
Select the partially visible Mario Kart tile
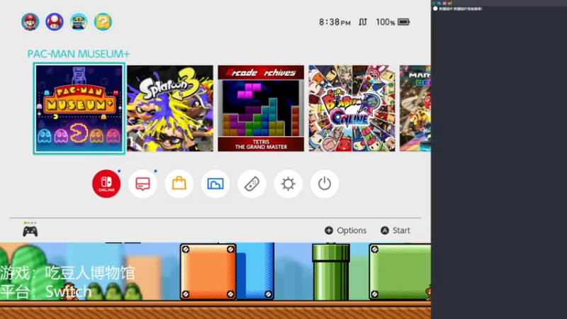click(x=415, y=108)
